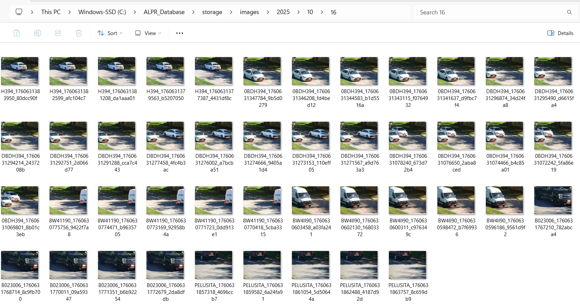Select B023006_1760631767210_782abca4 truck image
Image resolution: width=580 pixels, height=308 pixels.
pos(553,200)
